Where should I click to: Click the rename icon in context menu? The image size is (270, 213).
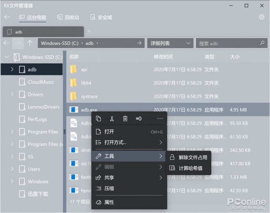pyautogui.click(x=139, y=119)
